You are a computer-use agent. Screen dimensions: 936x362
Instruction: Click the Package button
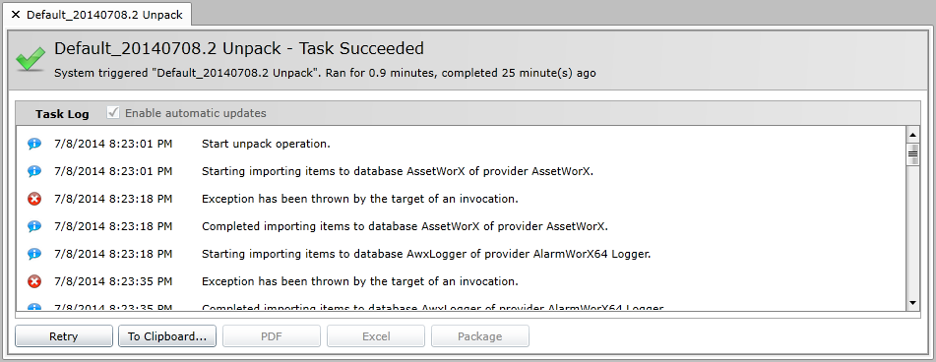click(480, 336)
